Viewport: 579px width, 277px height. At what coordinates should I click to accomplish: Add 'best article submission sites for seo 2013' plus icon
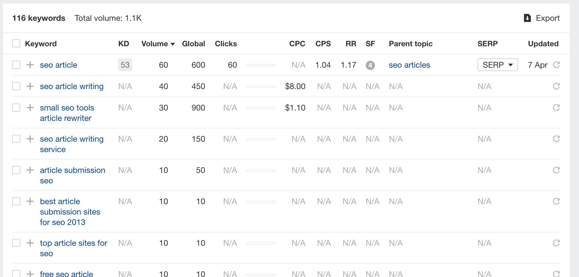(30, 201)
